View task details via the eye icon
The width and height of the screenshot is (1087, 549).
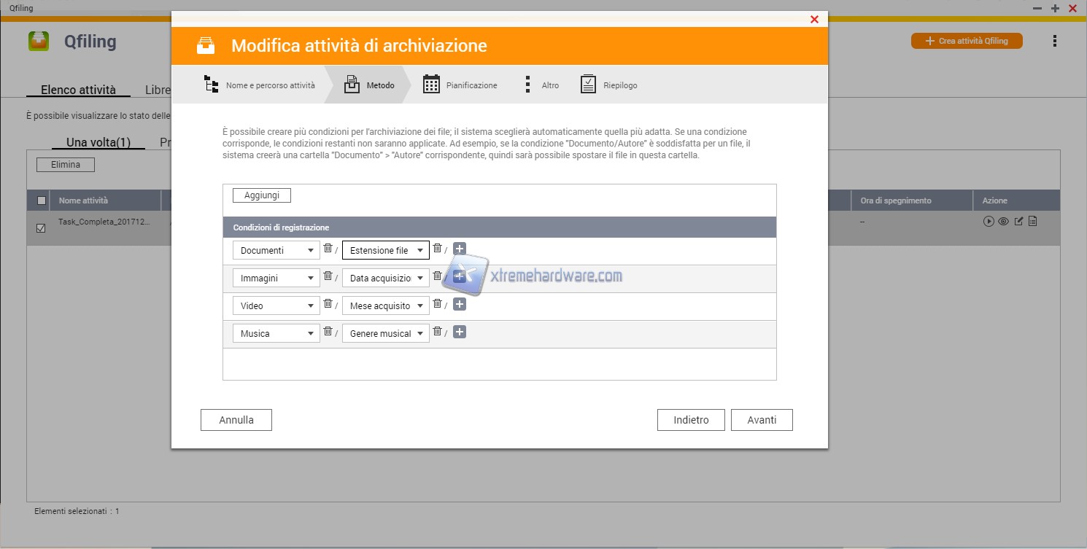coord(1003,222)
